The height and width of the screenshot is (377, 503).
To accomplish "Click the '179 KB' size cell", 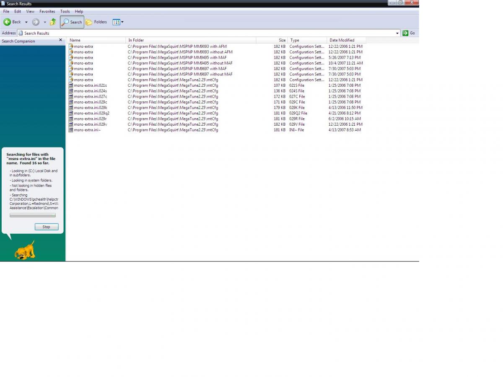I will point(280,108).
